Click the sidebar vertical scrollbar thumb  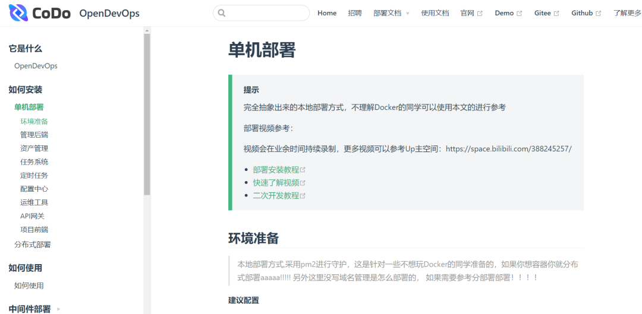coord(147,113)
